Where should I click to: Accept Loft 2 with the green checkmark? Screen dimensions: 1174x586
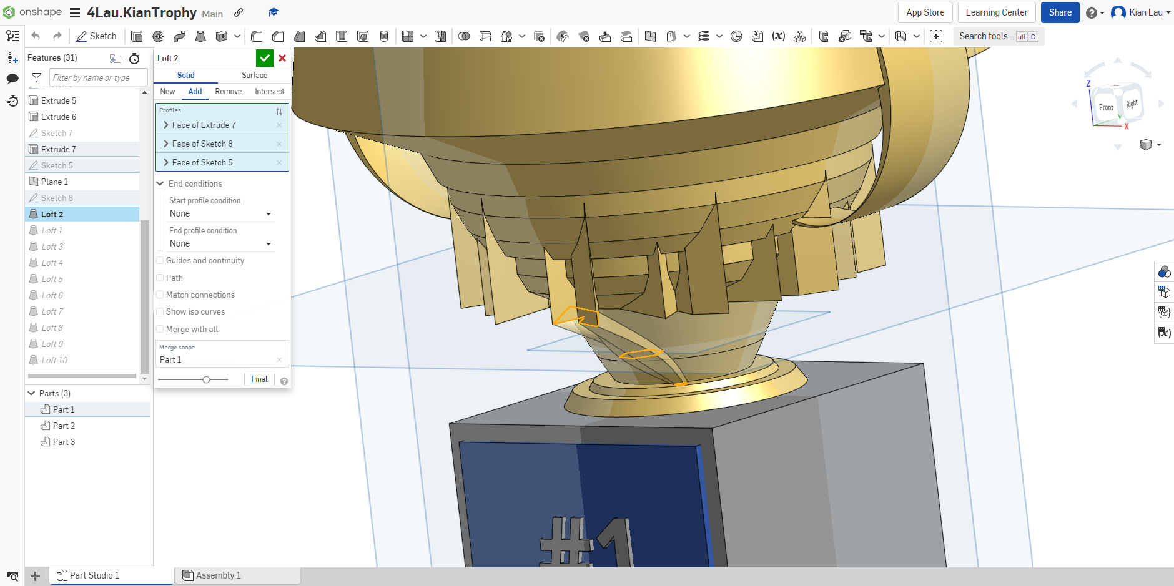click(265, 58)
